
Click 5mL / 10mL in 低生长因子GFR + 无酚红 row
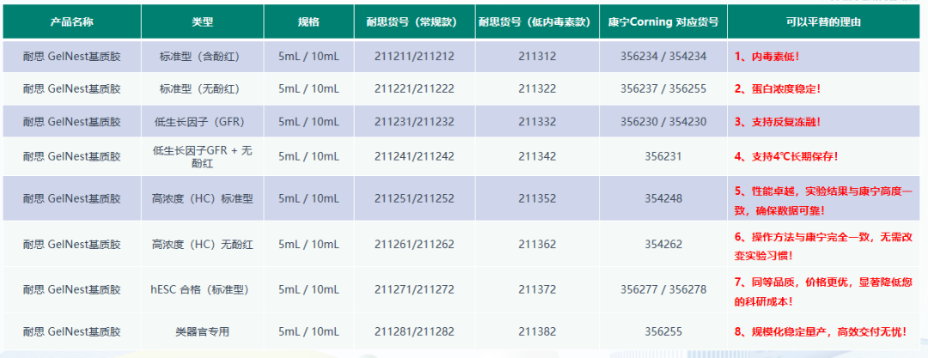click(308, 157)
